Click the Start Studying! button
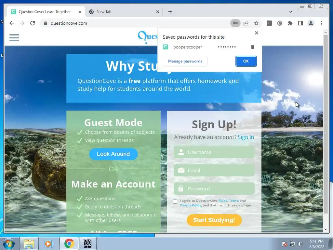333x250 pixels. 214,220
